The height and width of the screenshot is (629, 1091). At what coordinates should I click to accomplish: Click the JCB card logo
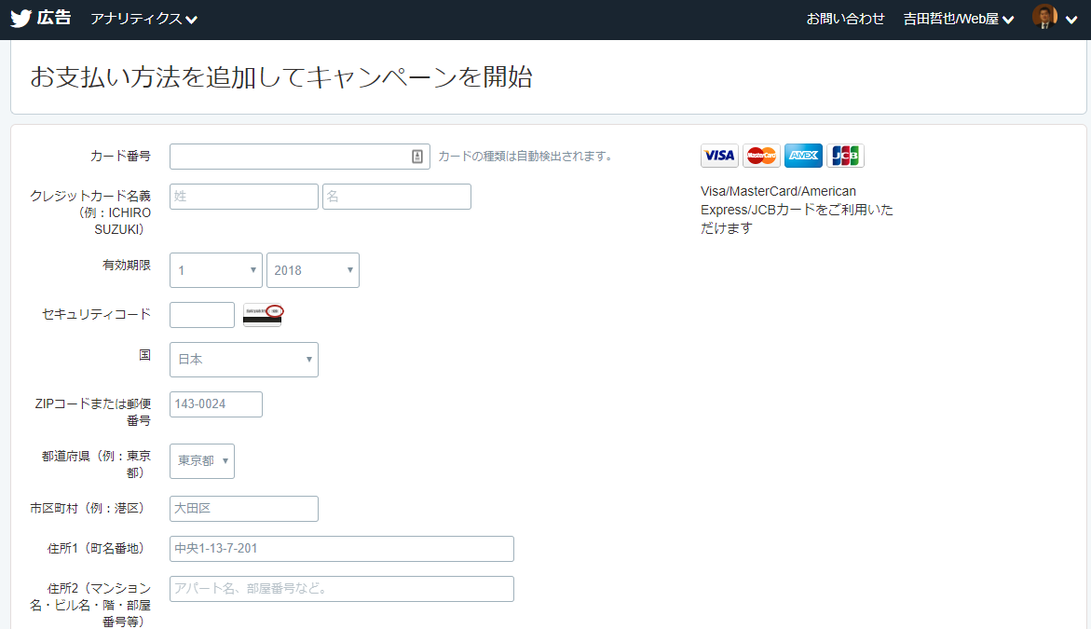845,156
